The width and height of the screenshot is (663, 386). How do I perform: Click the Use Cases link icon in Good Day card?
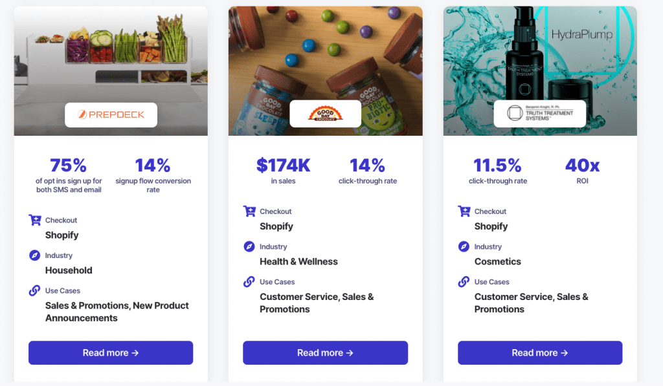pyautogui.click(x=249, y=282)
